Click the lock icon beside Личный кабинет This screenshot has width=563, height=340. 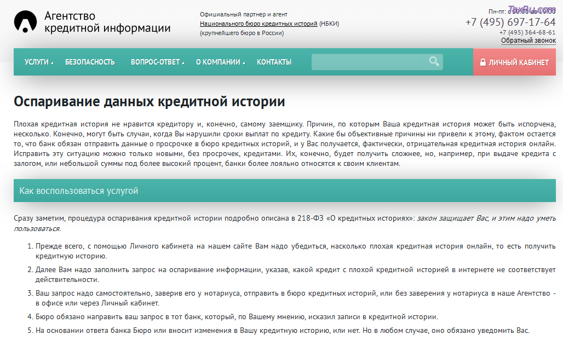click(x=482, y=62)
